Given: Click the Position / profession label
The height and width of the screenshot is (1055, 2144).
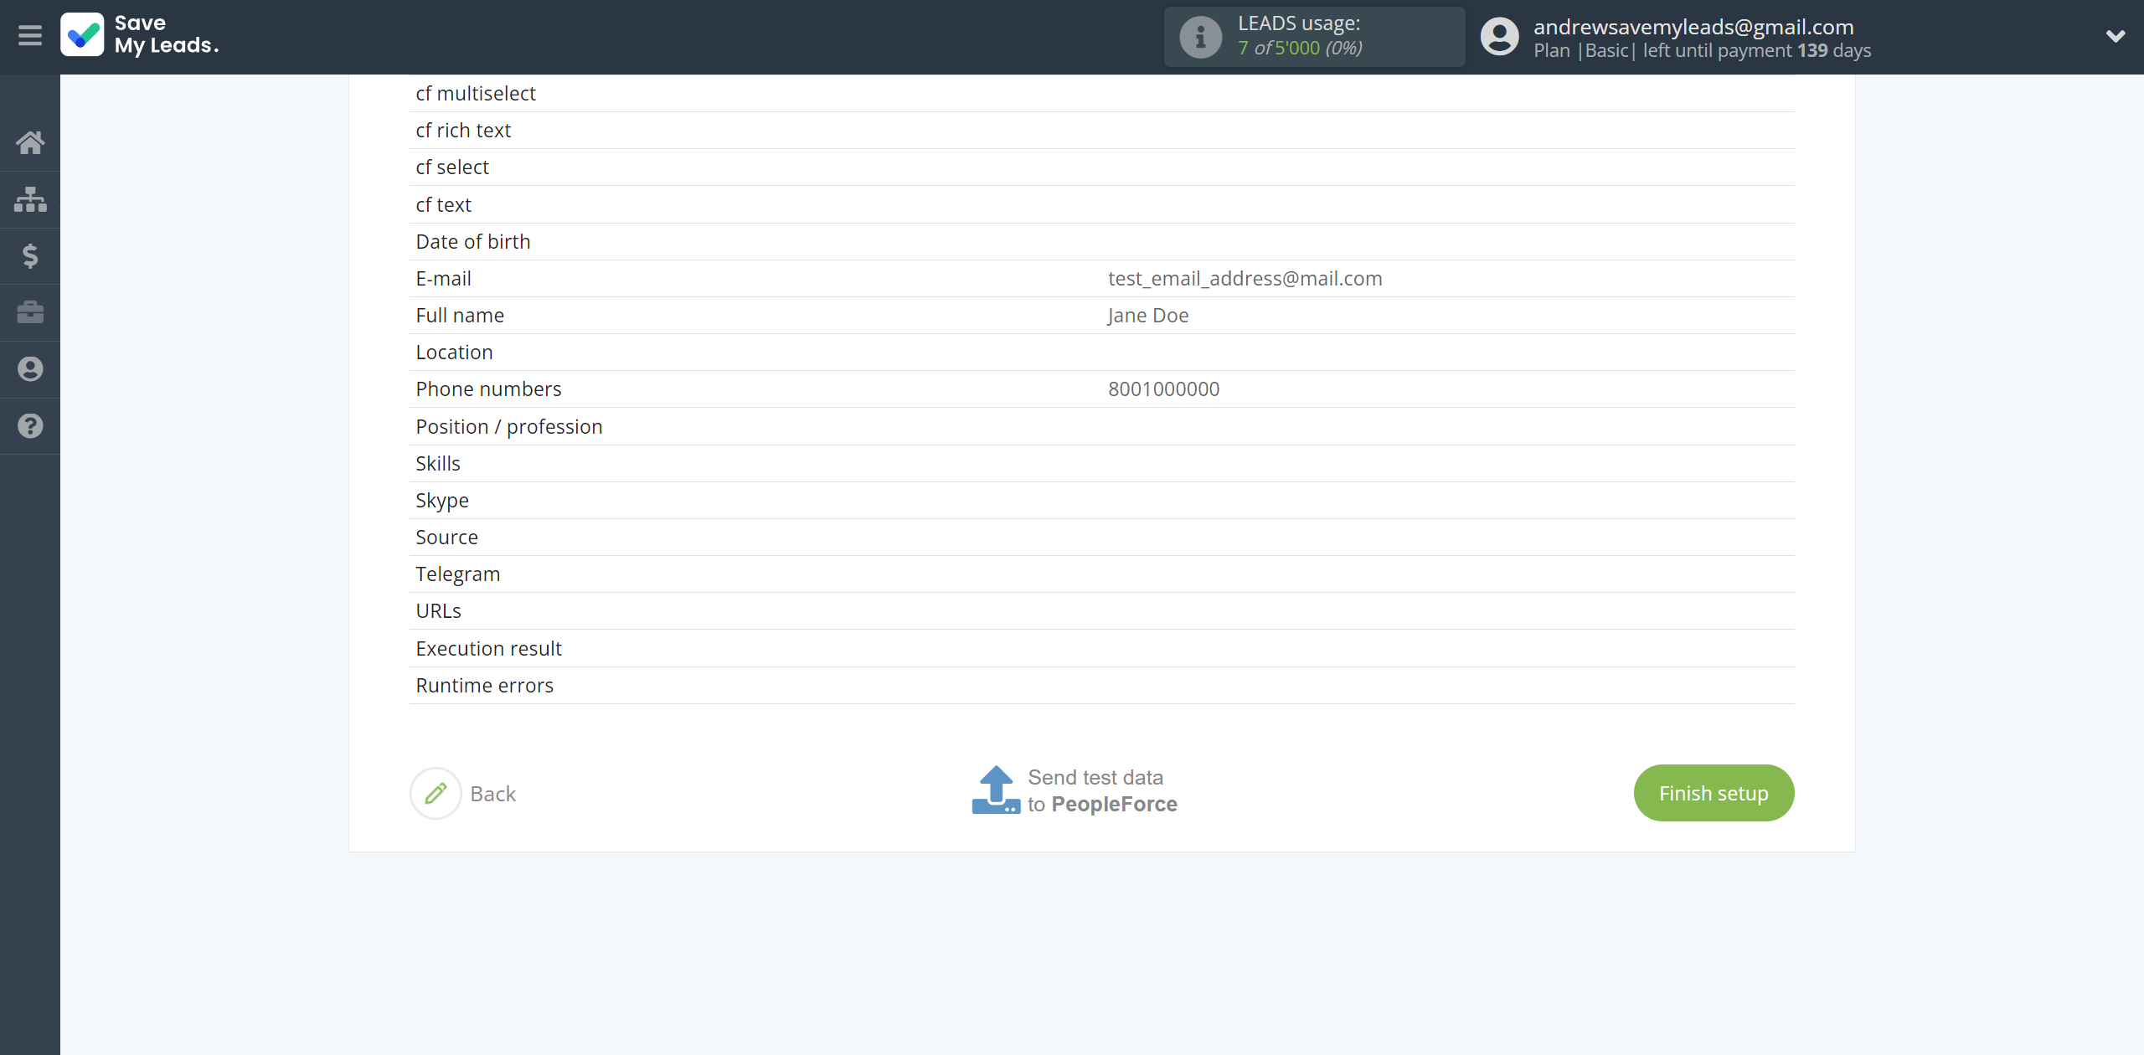Looking at the screenshot, I should coord(508,426).
